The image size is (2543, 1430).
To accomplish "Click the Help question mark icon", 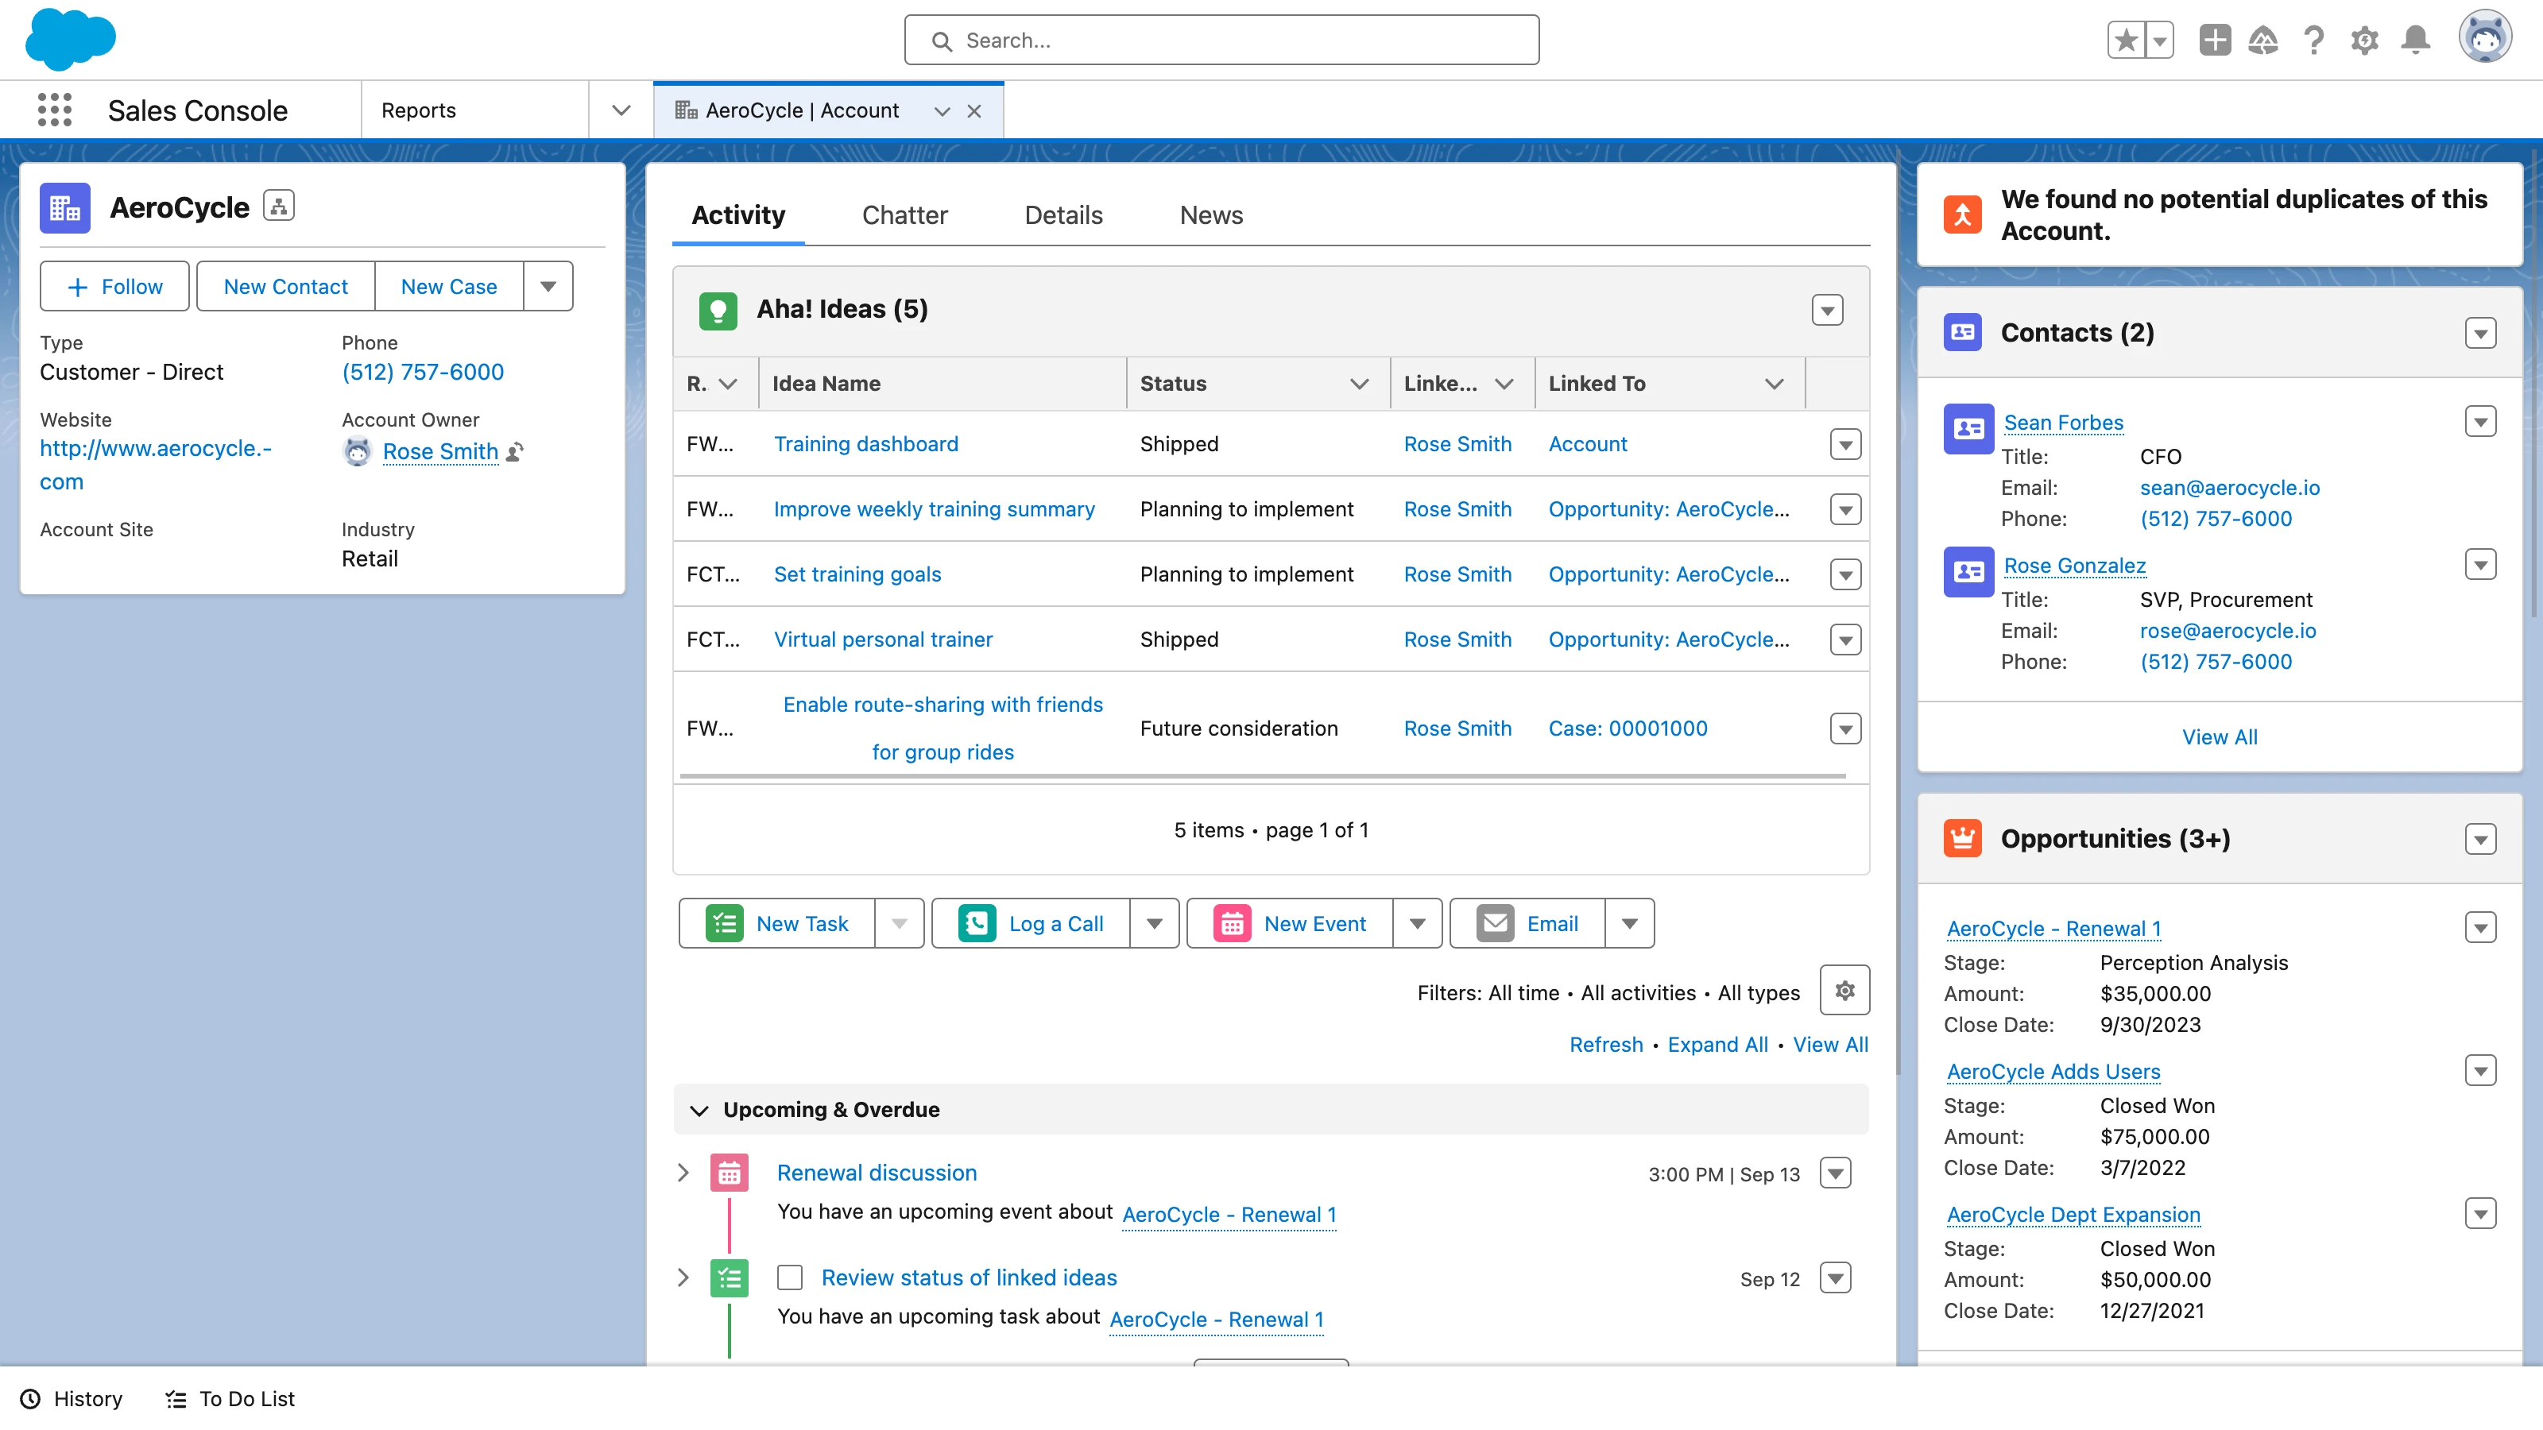I will 2313,41.
